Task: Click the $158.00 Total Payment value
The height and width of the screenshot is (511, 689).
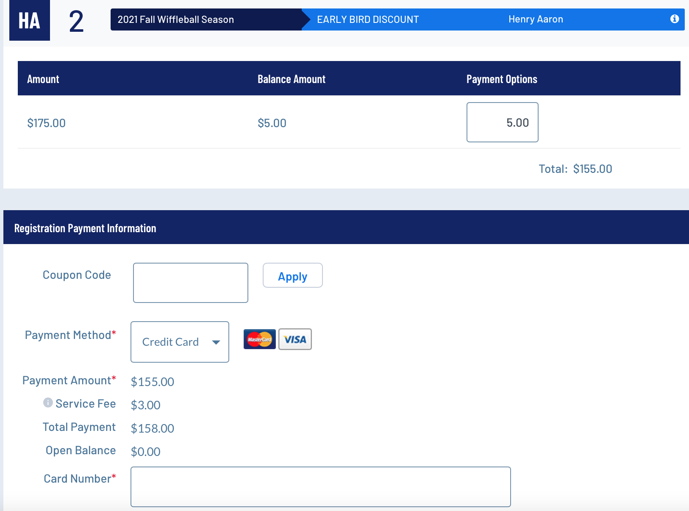Action: coord(153,428)
